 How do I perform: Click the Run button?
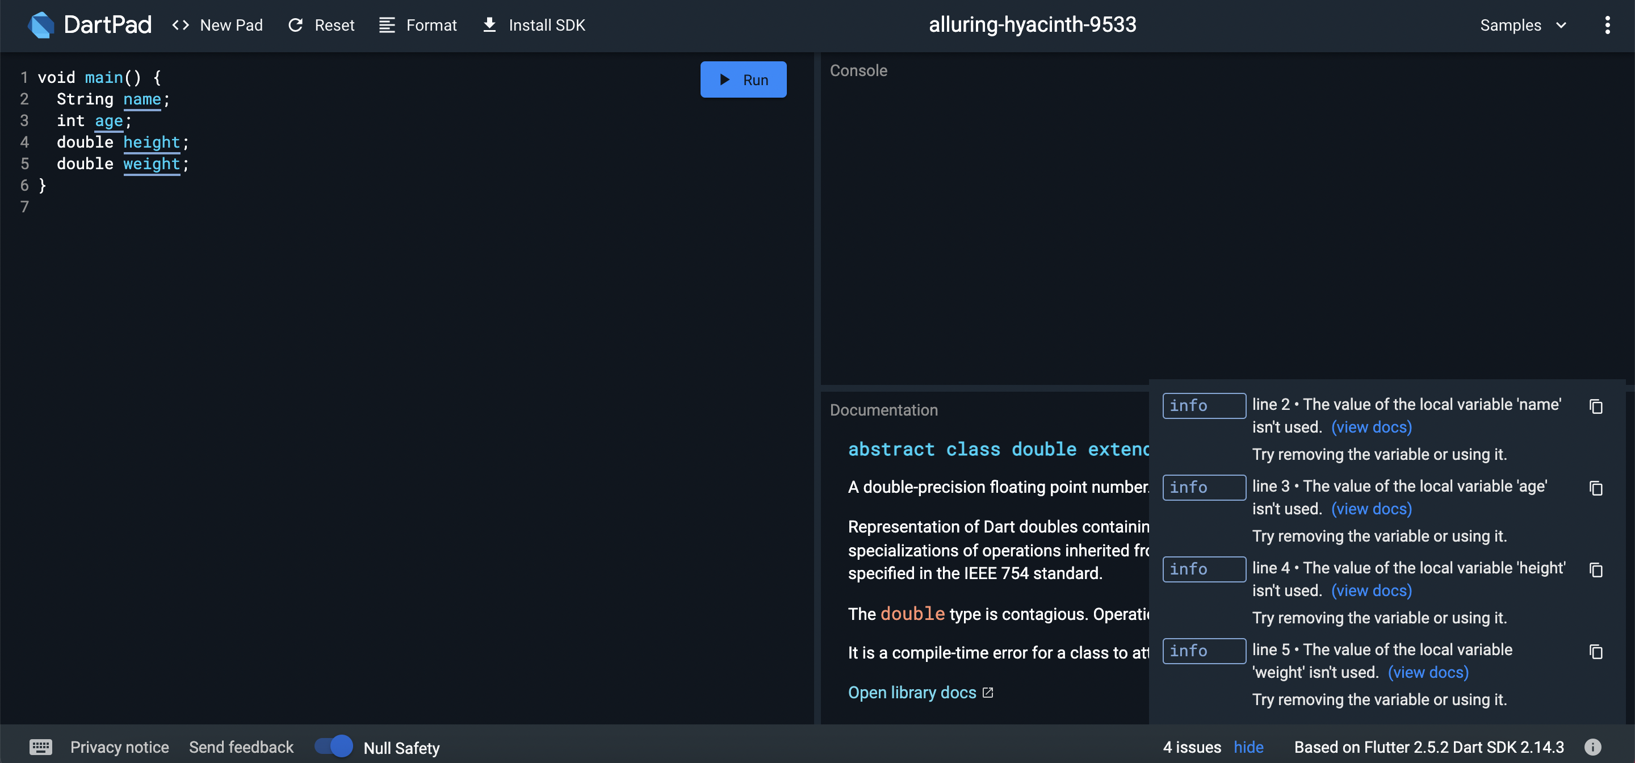click(743, 79)
